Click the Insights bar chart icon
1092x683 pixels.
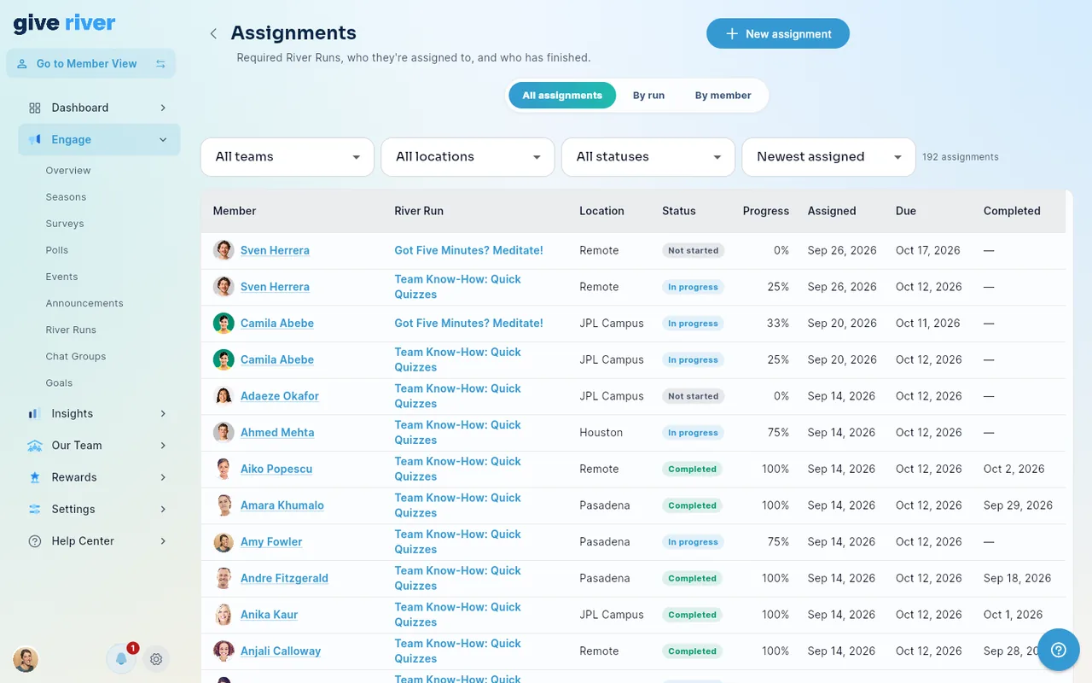(35, 414)
